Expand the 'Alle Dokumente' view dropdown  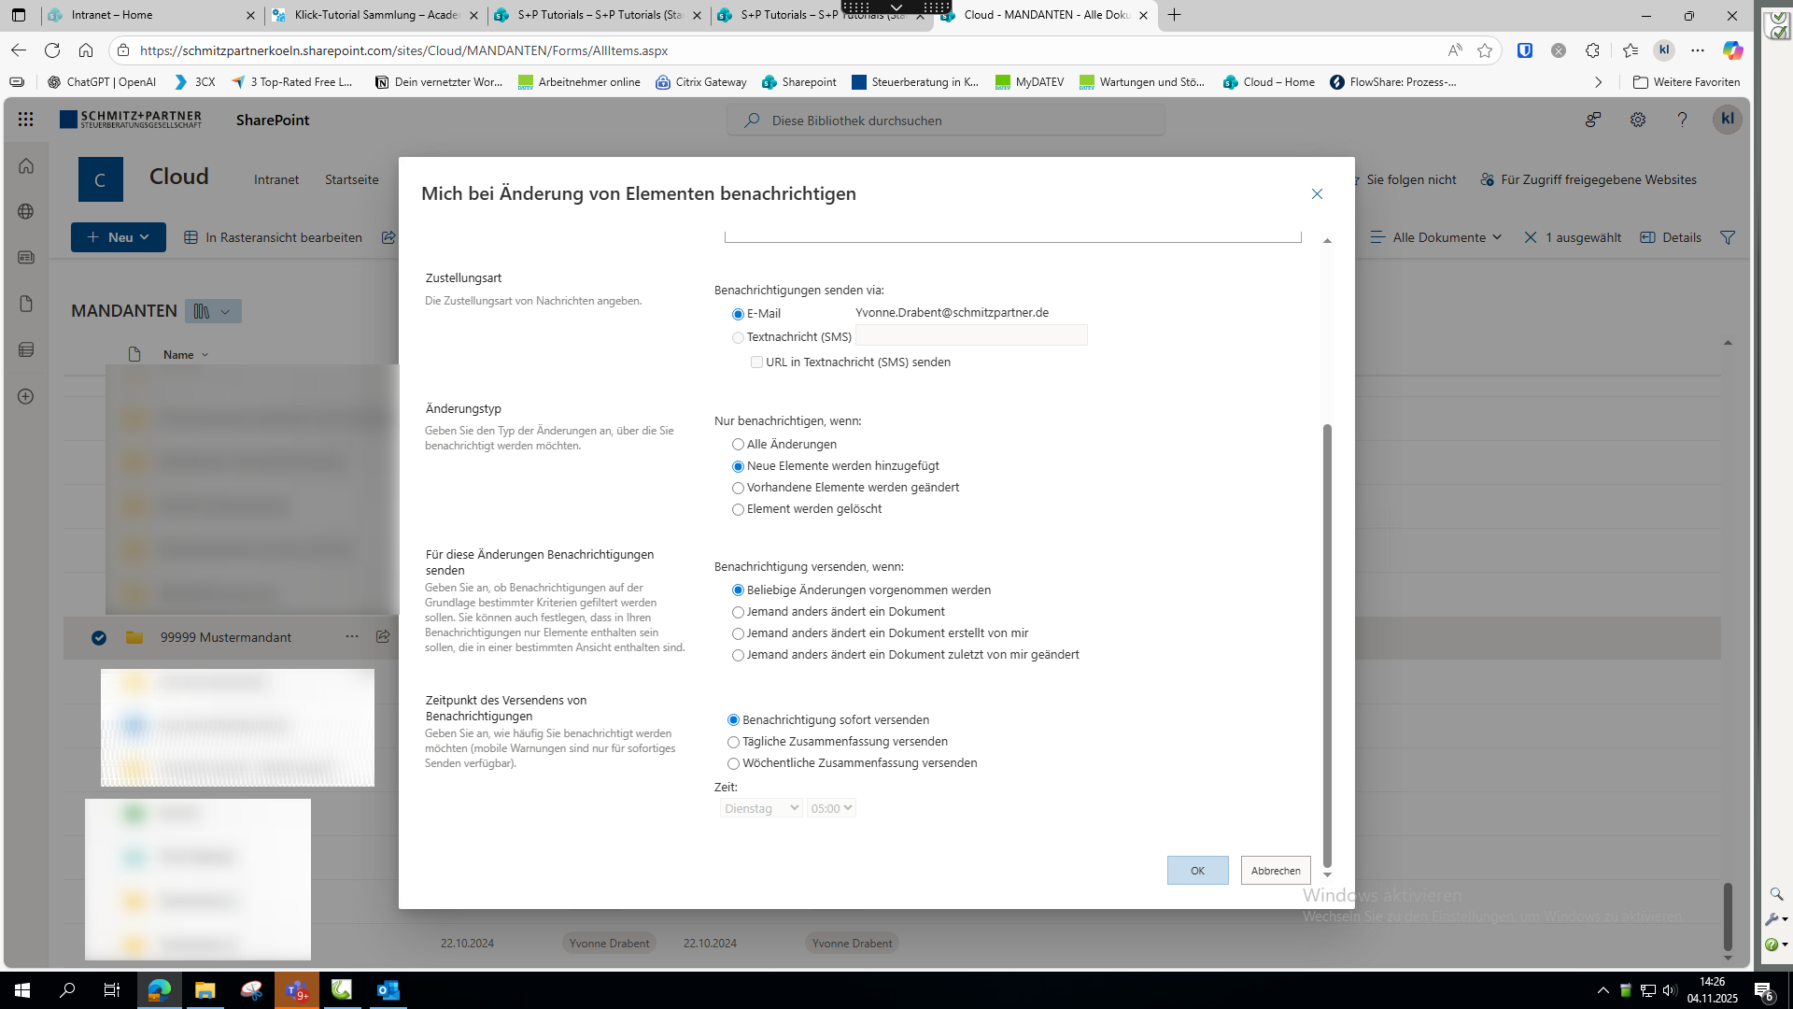click(1438, 237)
